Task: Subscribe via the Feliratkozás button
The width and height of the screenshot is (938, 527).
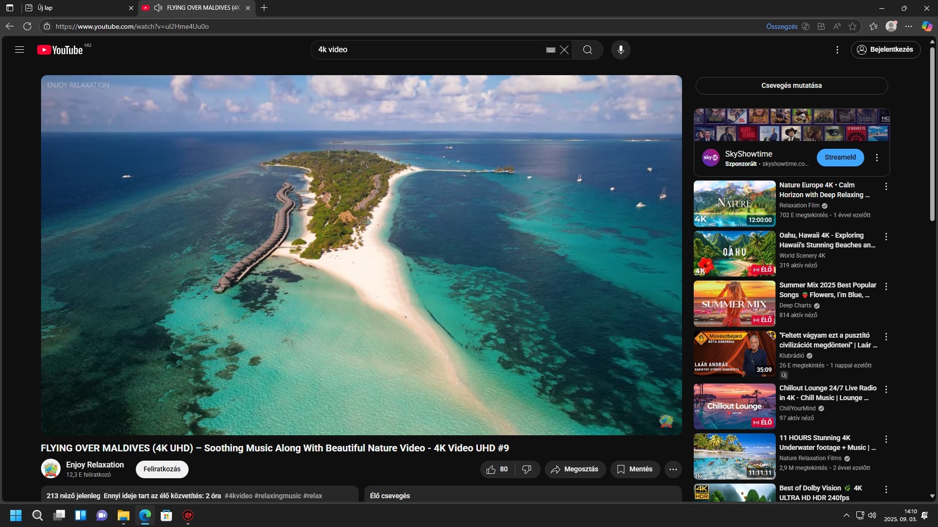Action: click(162, 469)
